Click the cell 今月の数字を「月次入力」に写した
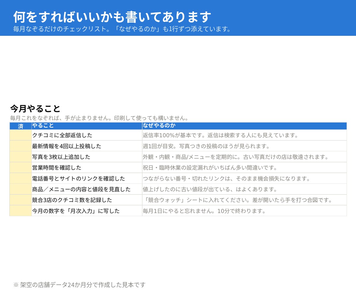 point(87,211)
